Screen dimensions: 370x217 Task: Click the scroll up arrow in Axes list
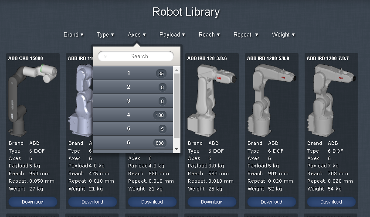(177, 70)
